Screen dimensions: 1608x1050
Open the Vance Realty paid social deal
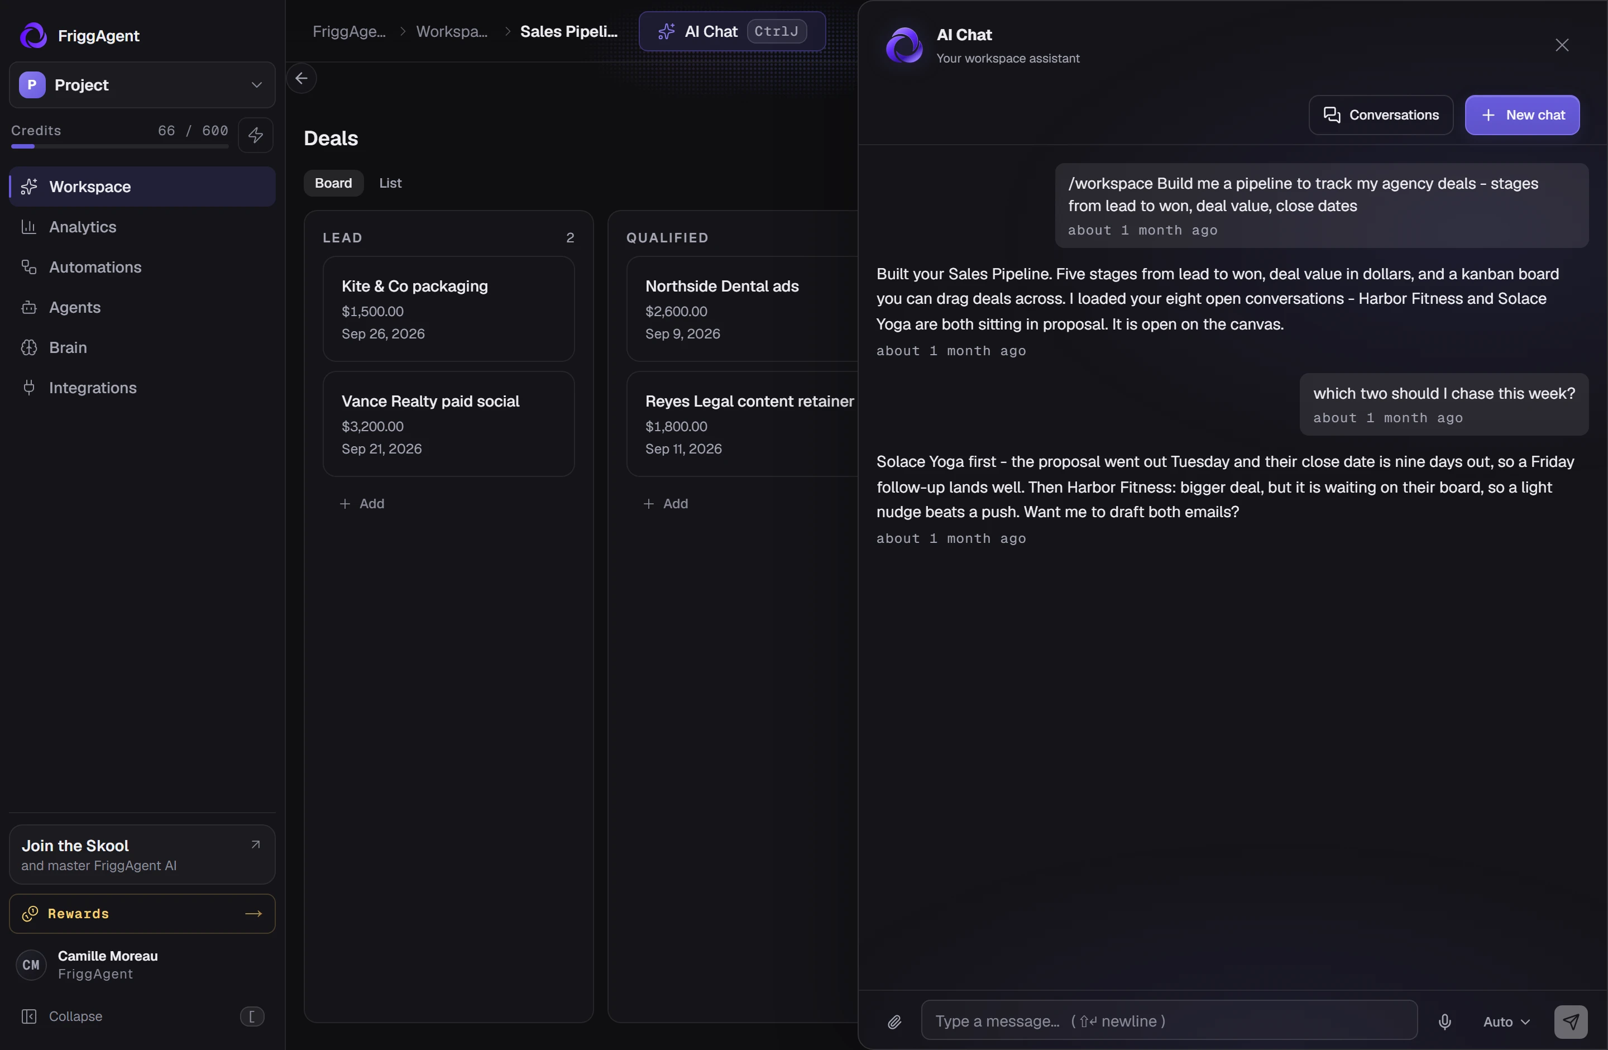(x=448, y=424)
